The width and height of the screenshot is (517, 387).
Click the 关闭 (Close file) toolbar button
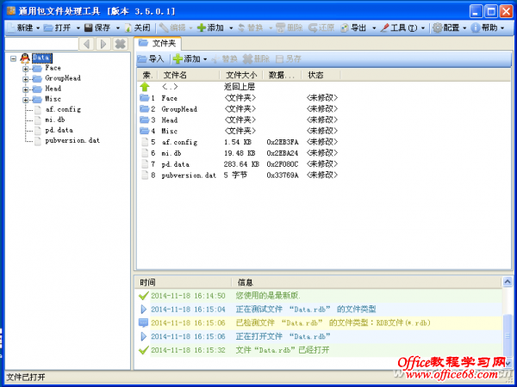[x=138, y=28]
